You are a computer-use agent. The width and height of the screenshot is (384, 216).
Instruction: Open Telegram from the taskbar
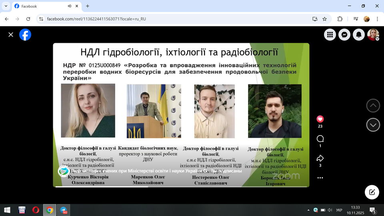pyautogui.click(x=64, y=210)
